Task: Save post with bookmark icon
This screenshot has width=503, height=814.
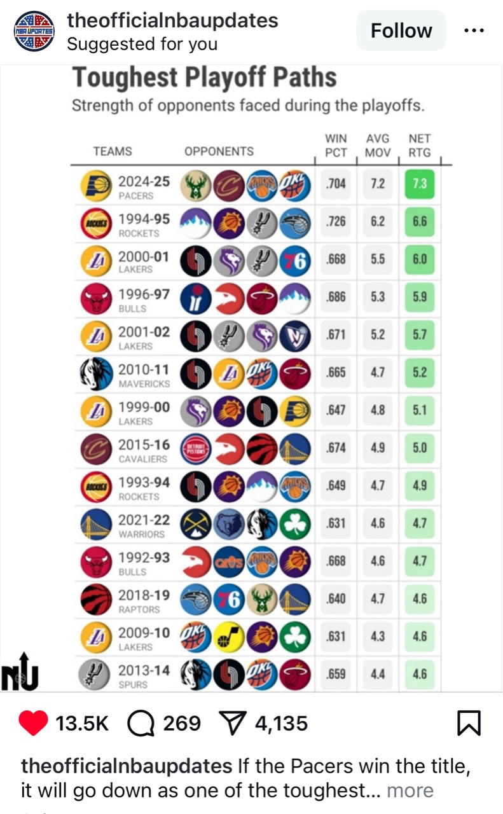Action: (469, 723)
